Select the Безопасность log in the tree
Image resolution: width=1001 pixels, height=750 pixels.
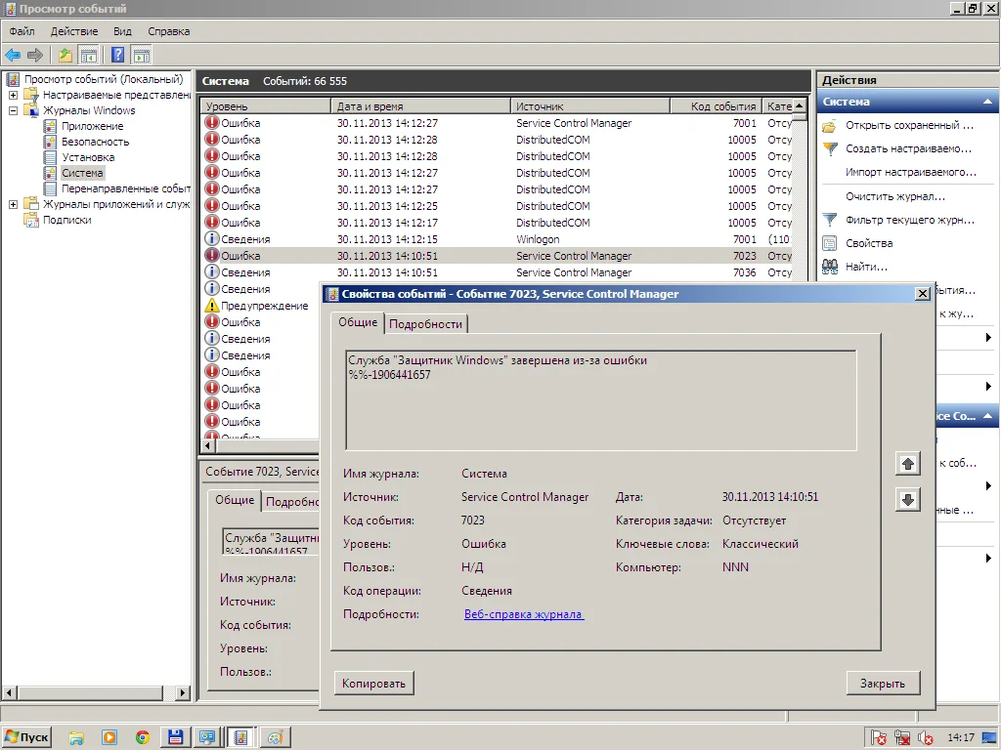pos(95,142)
